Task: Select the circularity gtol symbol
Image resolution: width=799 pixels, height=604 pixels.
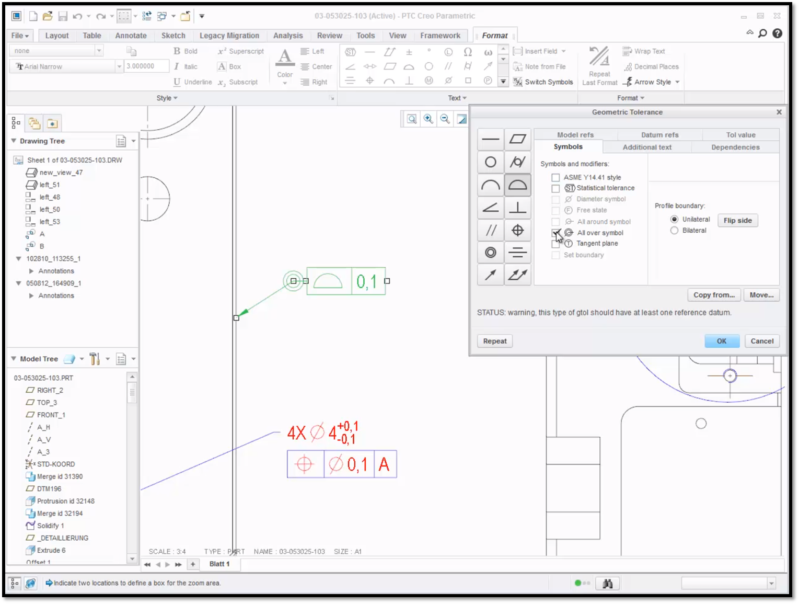Action: (491, 162)
